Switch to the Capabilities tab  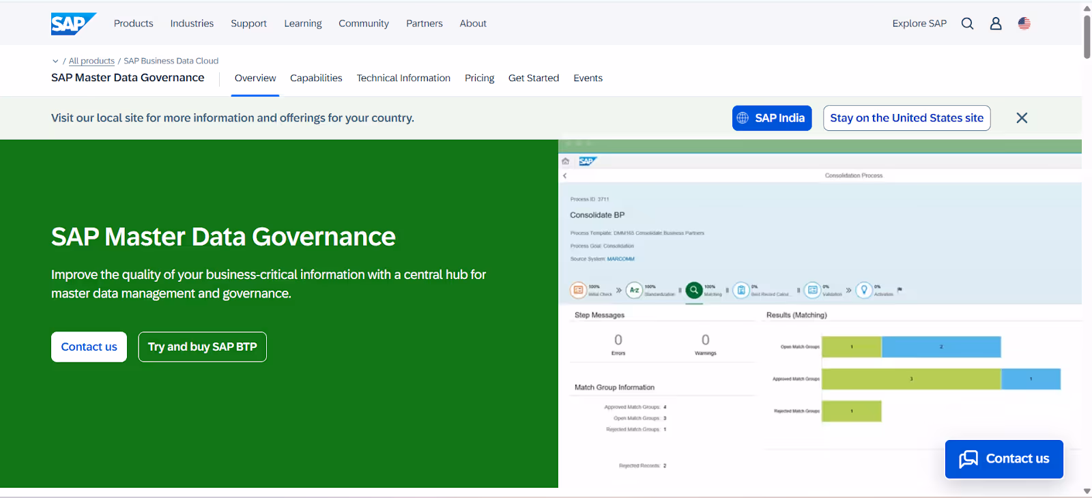pos(316,78)
